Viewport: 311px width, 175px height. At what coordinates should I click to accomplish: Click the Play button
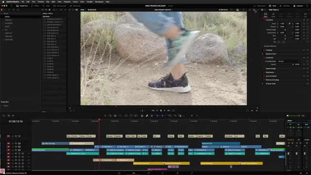[165, 110]
